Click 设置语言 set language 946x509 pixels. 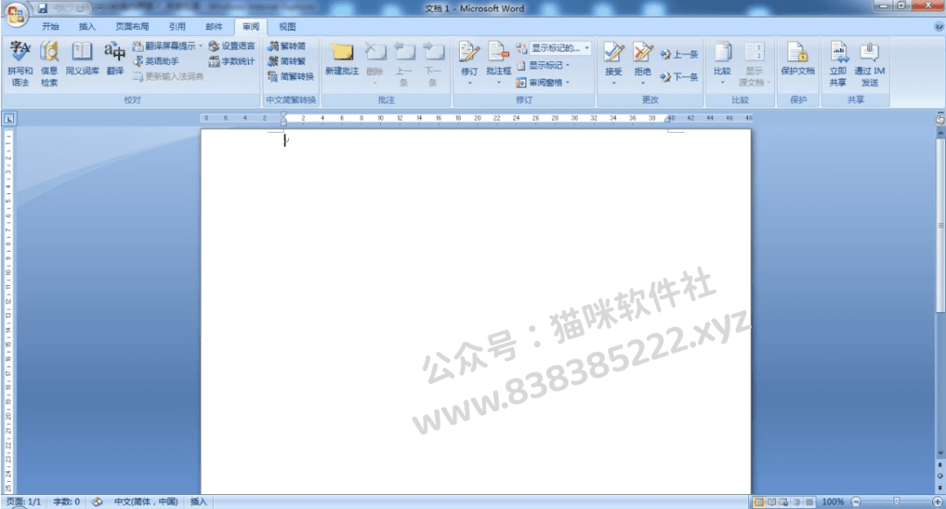231,45
